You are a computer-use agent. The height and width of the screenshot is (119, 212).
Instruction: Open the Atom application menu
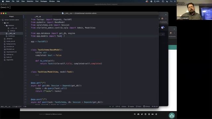click(8, 1)
